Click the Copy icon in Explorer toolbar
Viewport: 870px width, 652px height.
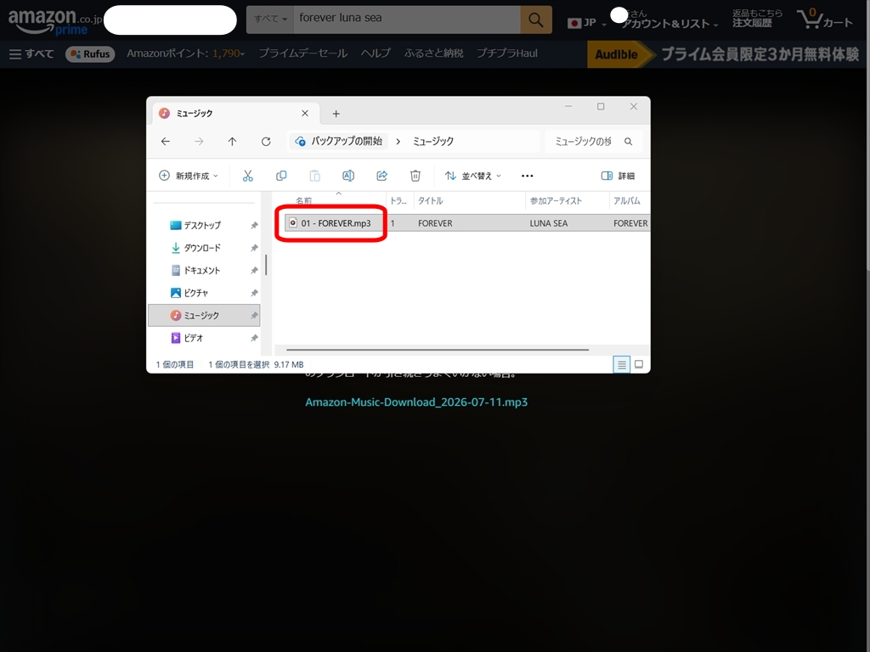click(281, 176)
